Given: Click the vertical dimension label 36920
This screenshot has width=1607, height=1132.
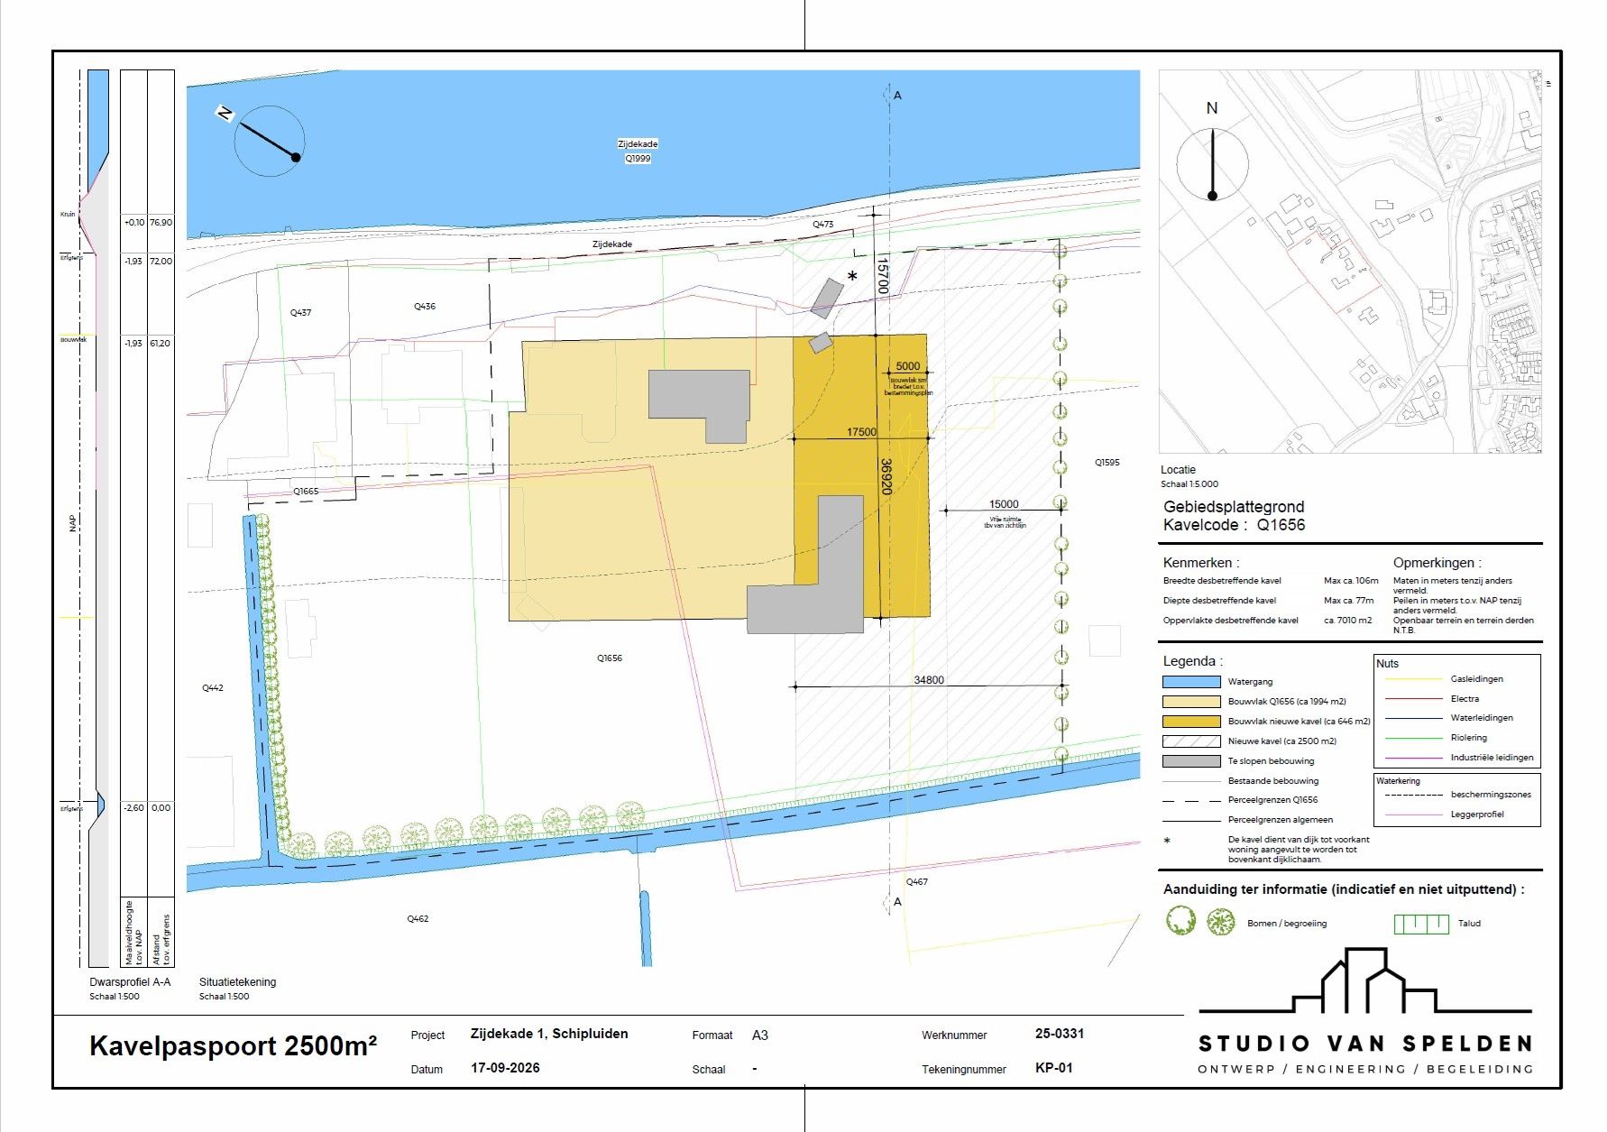Looking at the screenshot, I should tap(886, 476).
